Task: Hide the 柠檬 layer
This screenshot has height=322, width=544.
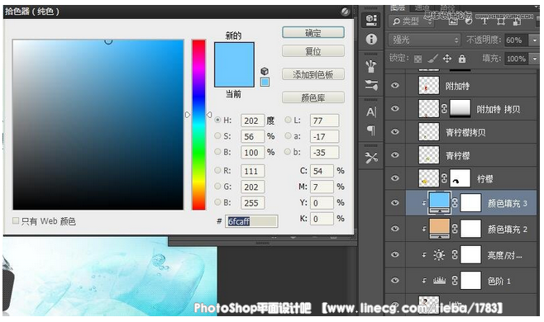Action: (x=395, y=178)
